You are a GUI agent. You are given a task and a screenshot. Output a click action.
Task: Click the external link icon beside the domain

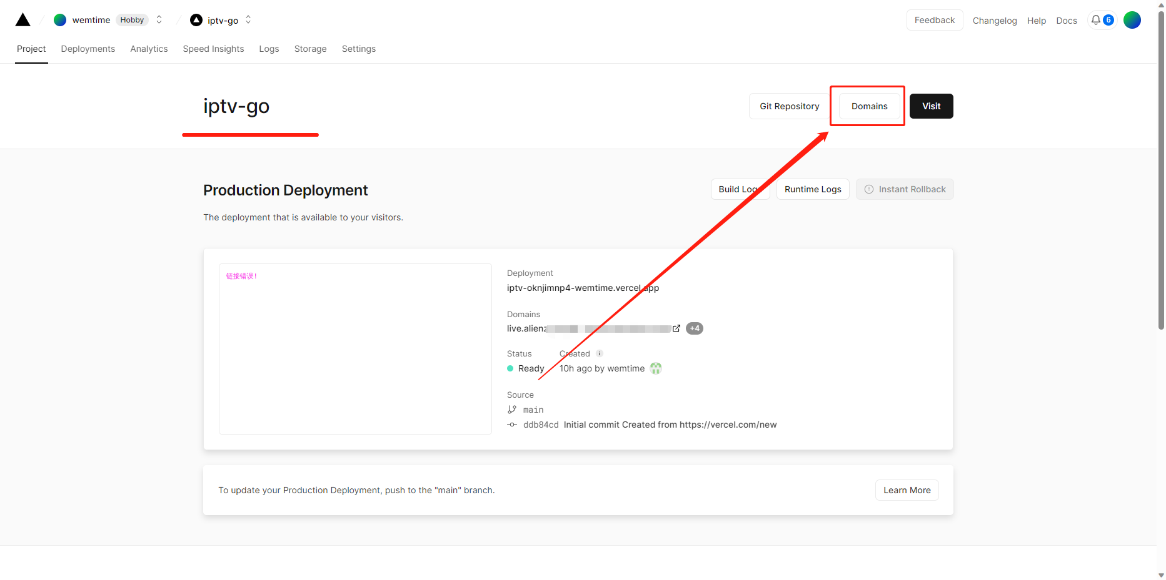click(x=676, y=328)
